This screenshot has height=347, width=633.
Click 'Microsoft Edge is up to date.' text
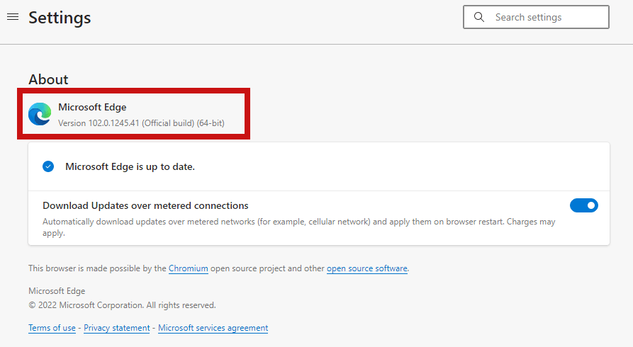coord(130,166)
